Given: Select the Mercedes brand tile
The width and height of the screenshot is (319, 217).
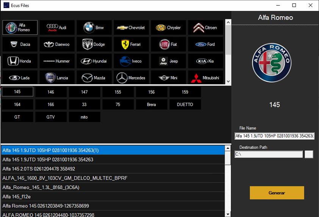Looking at the screenshot, I should (x=131, y=78).
